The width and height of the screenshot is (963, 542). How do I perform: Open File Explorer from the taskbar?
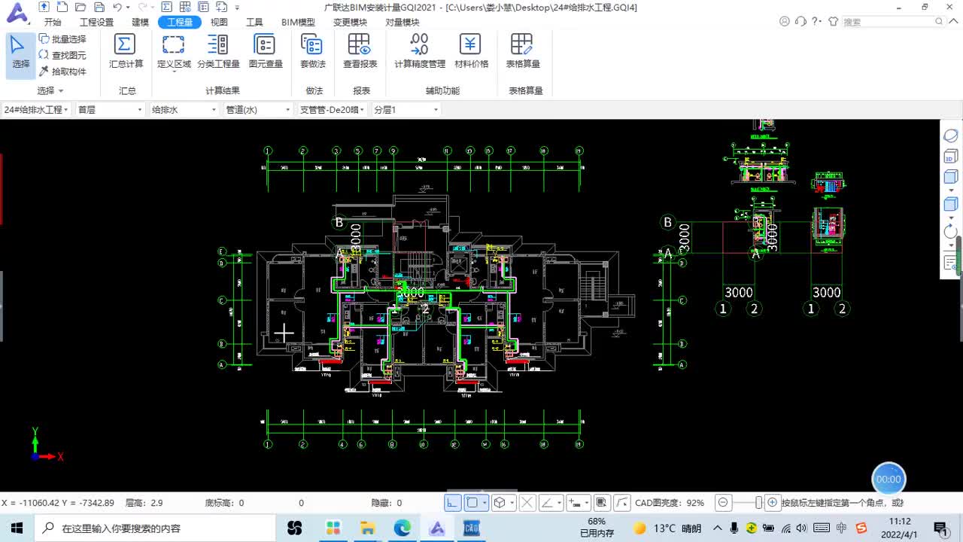pos(367,528)
